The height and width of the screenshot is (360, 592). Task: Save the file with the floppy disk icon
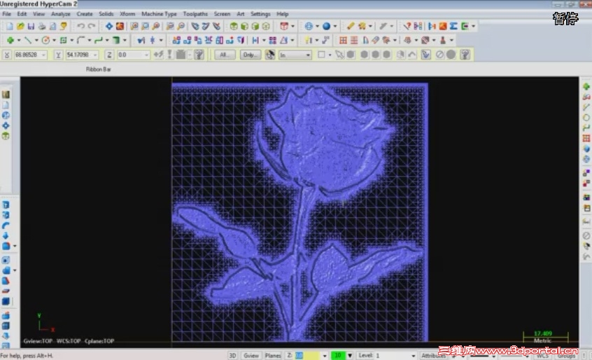pos(31,26)
